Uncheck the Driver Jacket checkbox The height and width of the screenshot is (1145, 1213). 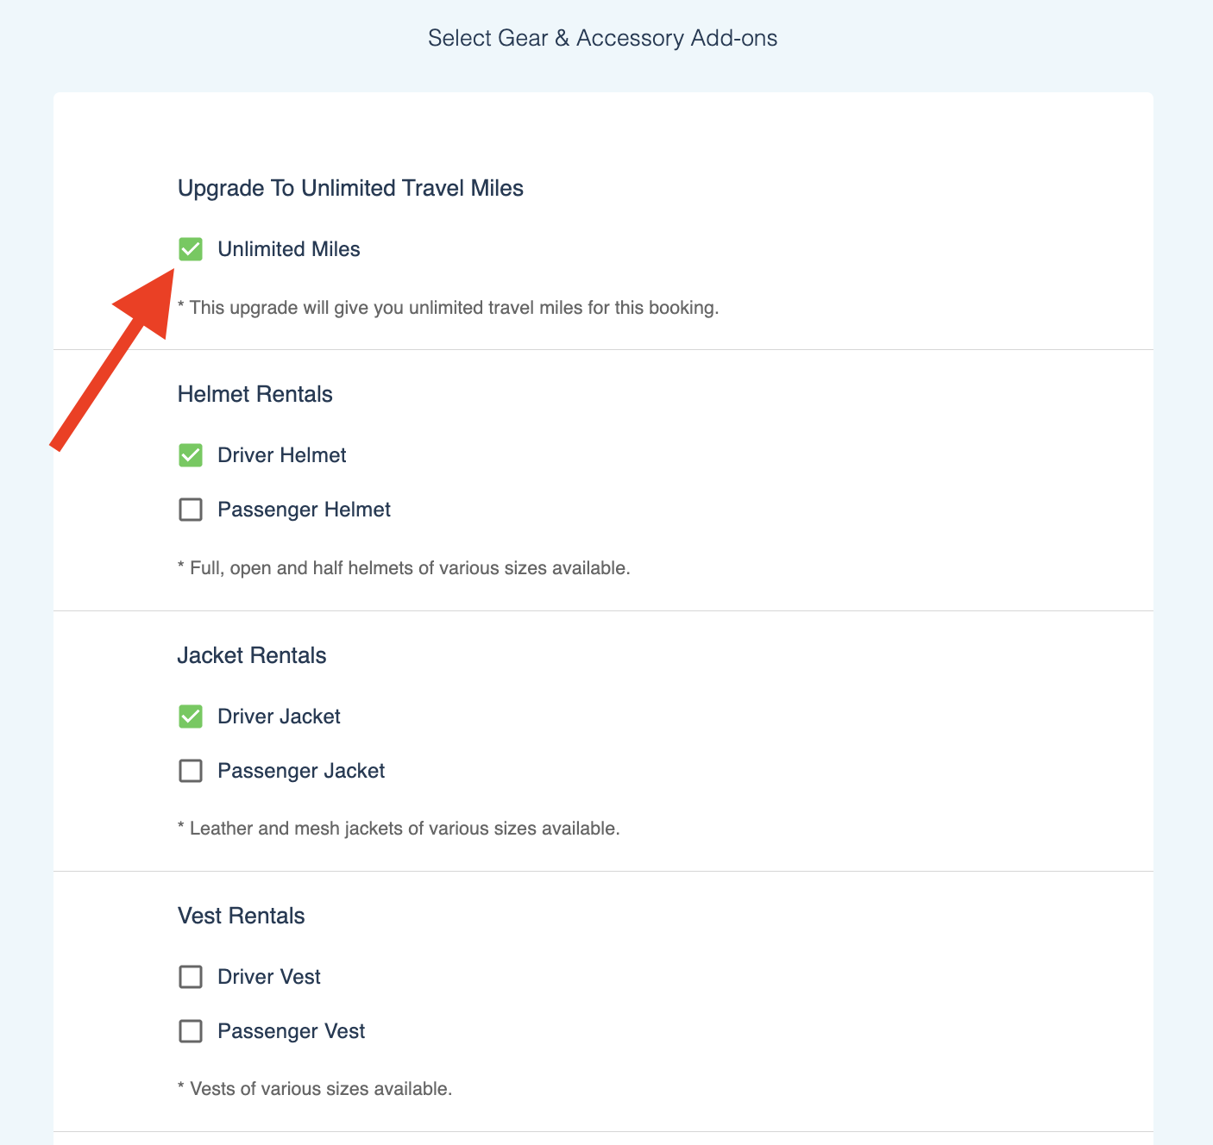[191, 716]
